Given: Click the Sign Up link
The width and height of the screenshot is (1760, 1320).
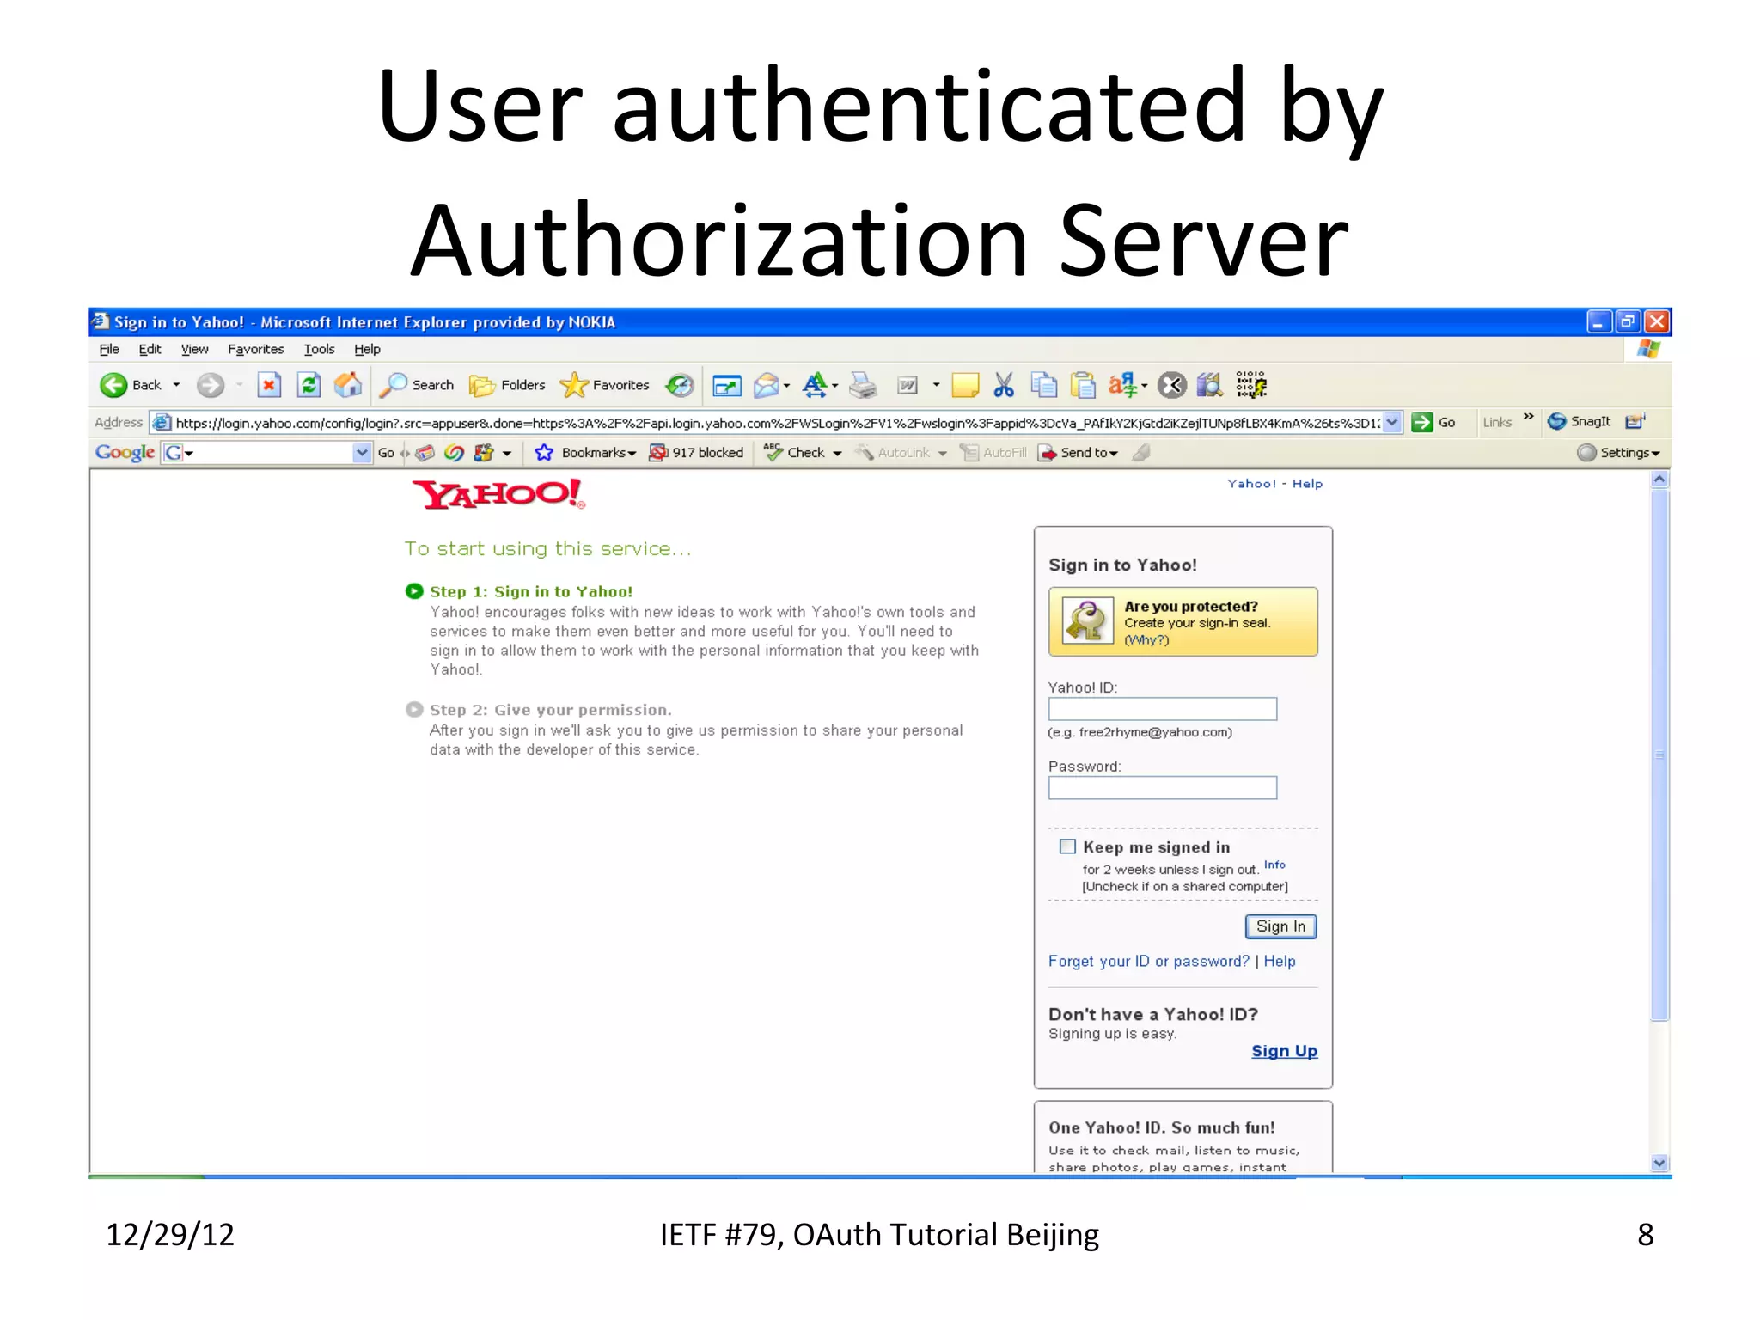Looking at the screenshot, I should tap(1284, 1051).
